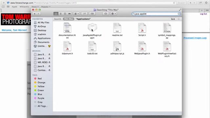
Task: Click Safari address bar with fotoexchange URL
Action: pos(91,3)
